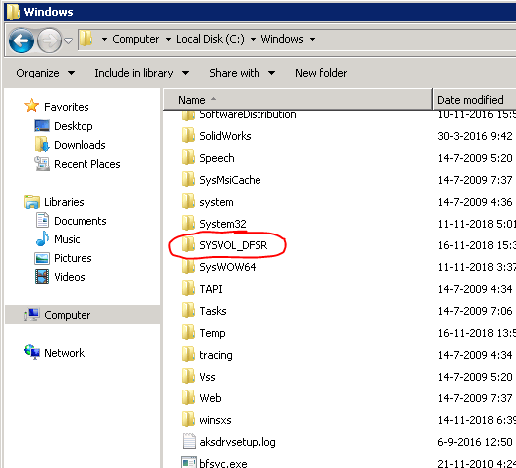
Task: Select the TAPI folder icon
Action: 188,289
